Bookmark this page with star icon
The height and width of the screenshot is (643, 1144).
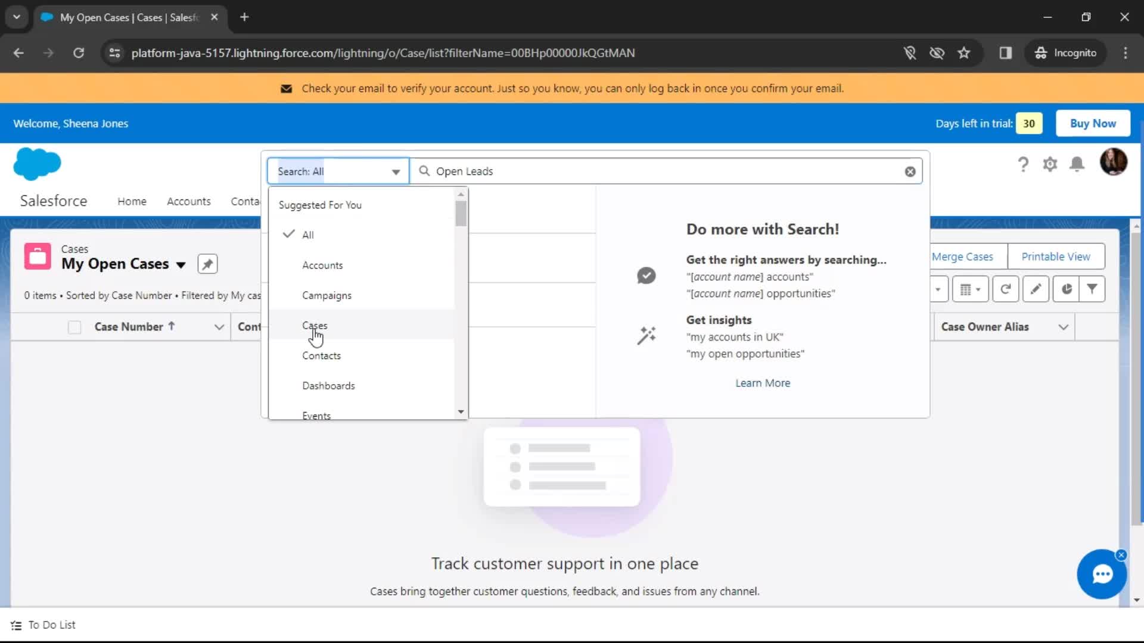[964, 53]
